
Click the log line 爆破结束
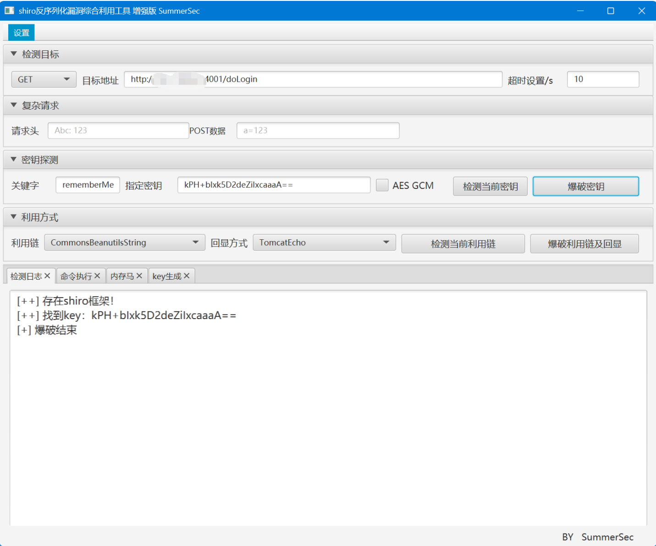click(47, 330)
